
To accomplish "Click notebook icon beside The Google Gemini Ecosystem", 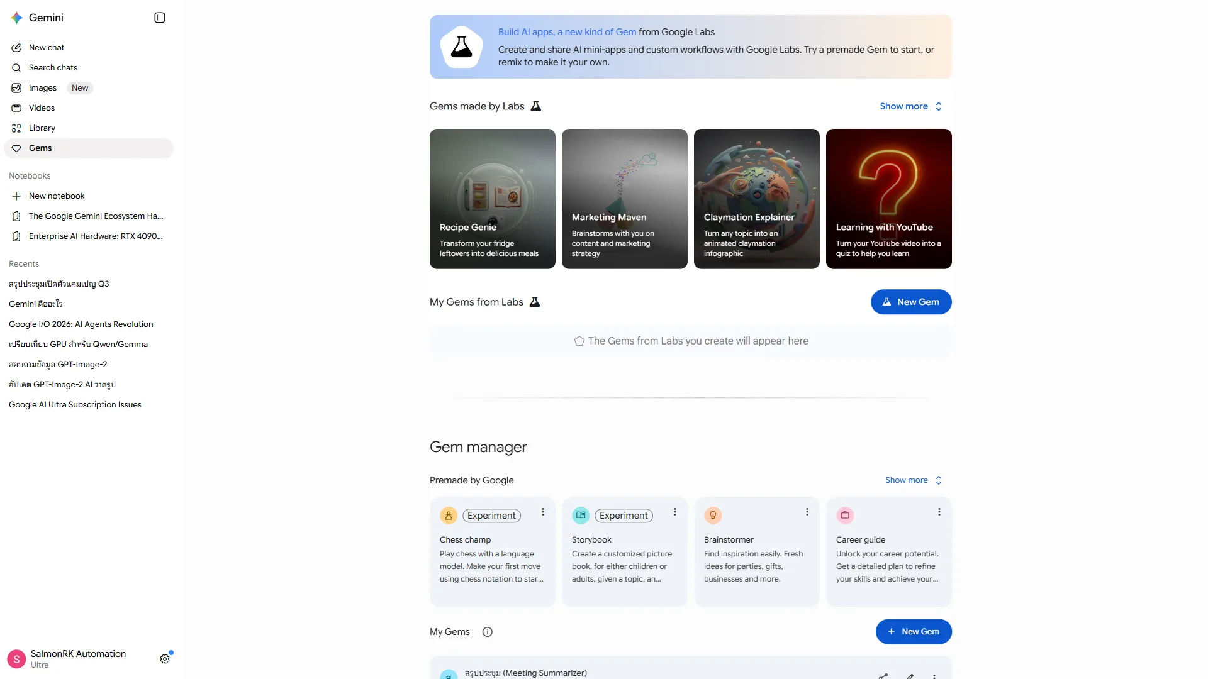I will coord(16,216).
